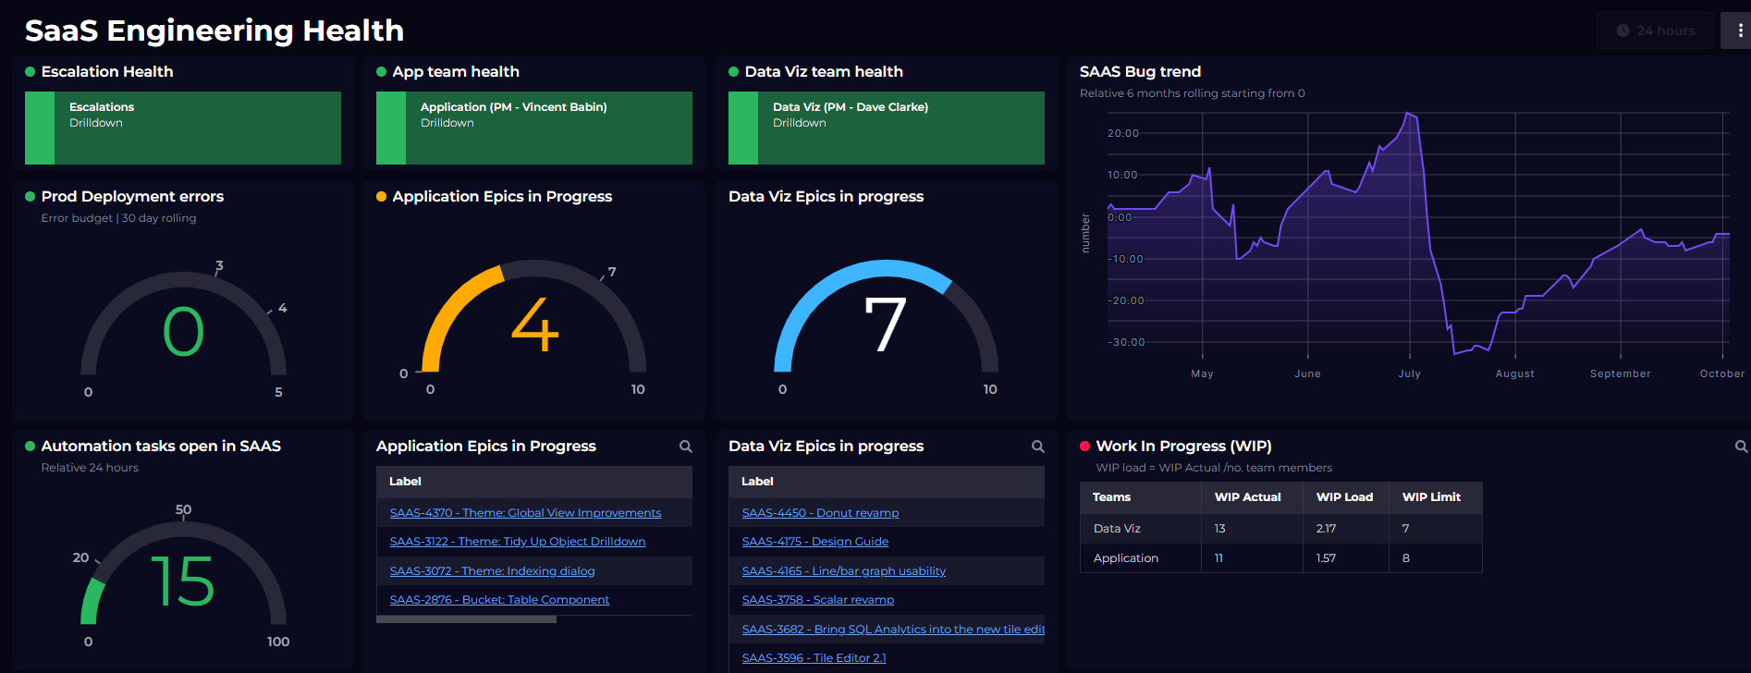The width and height of the screenshot is (1751, 673).
Task: Open SAAS-3758 Scalar revamp link
Action: (x=817, y=600)
